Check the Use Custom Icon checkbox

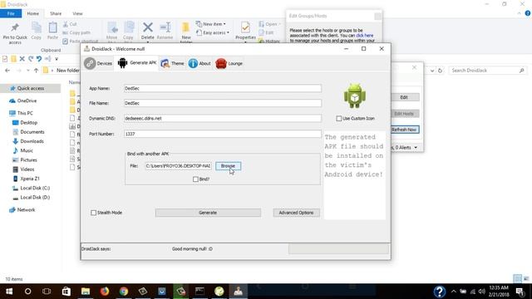click(x=338, y=118)
